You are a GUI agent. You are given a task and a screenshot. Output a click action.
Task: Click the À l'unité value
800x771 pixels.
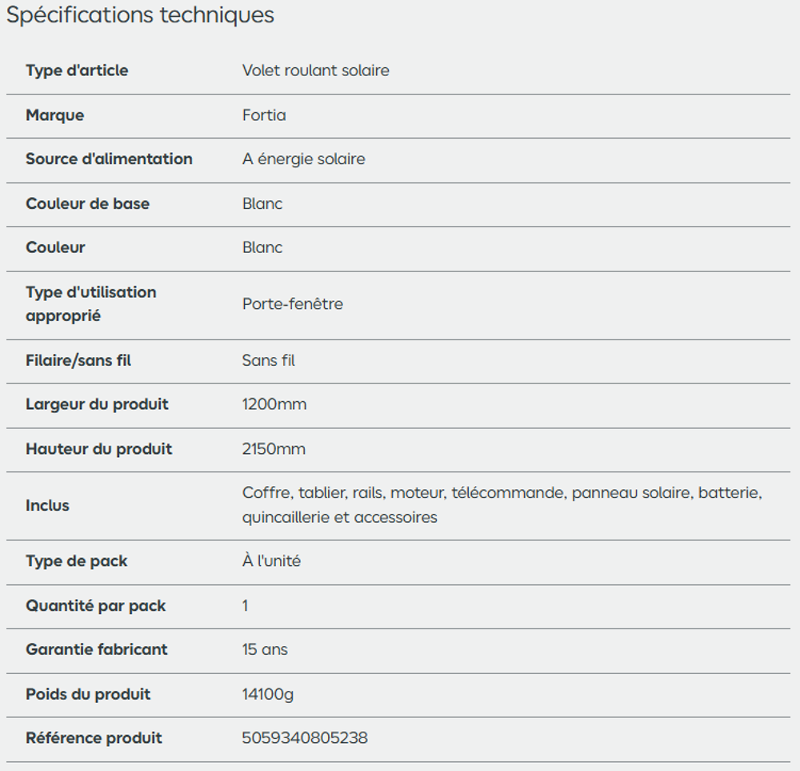tap(271, 560)
